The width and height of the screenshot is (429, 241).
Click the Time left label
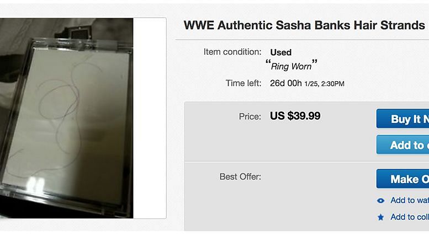(x=243, y=84)
